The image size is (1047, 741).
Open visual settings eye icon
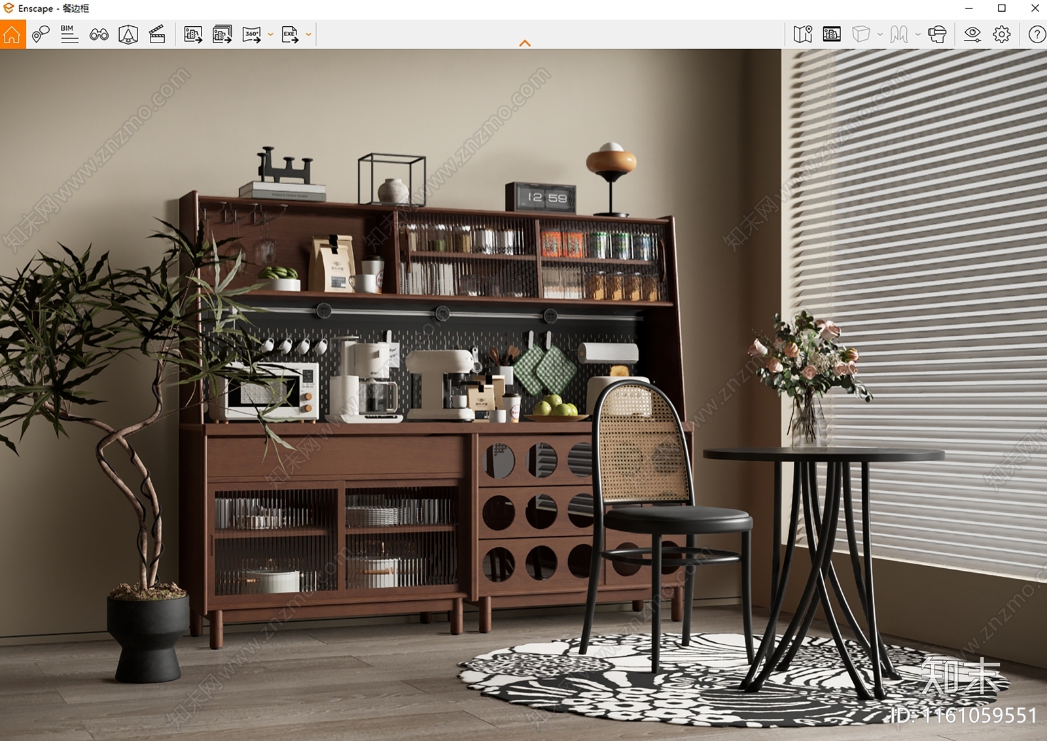[972, 34]
